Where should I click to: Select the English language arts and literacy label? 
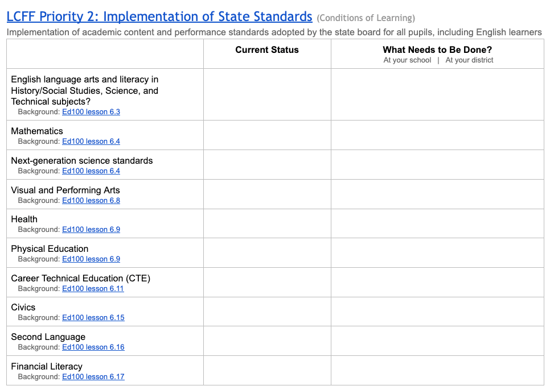pyautogui.click(x=84, y=90)
